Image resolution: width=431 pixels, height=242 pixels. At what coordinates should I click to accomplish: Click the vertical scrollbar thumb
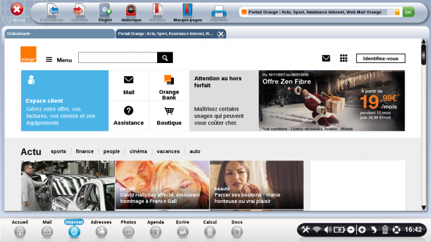point(424,54)
